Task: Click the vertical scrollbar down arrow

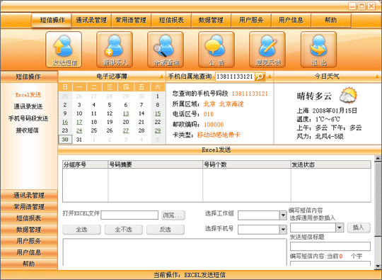Action: pos(378,266)
